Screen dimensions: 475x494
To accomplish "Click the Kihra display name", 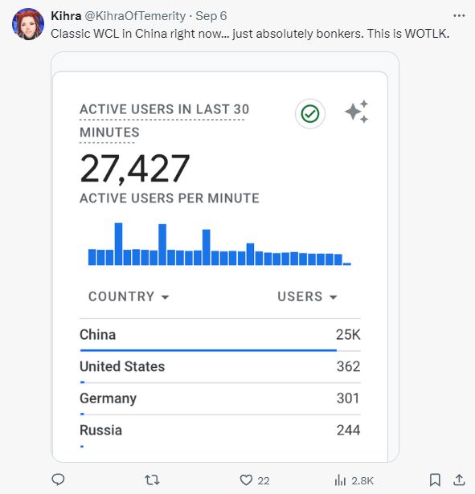I will tap(66, 16).
